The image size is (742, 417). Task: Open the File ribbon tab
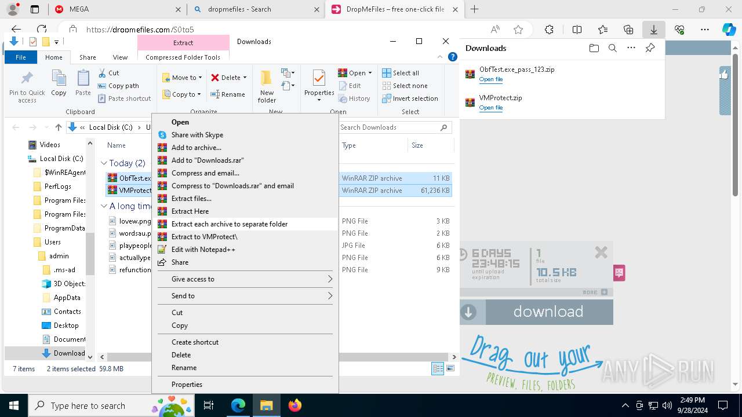(x=21, y=57)
